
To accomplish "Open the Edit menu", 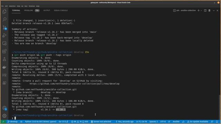I will pyautogui.click(x=6, y=6).
